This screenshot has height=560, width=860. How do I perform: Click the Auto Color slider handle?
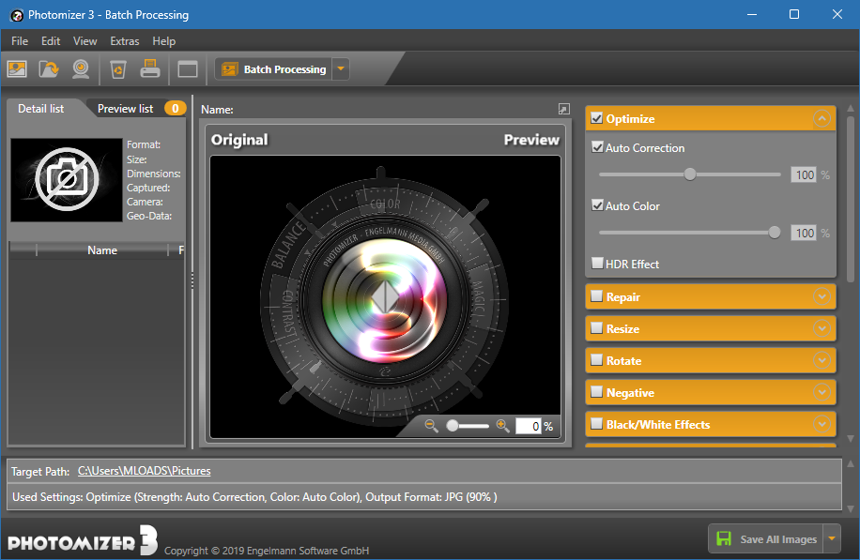coord(775,233)
